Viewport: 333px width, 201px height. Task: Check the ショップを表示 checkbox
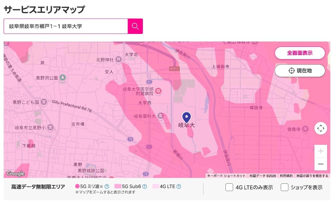coord(284,187)
